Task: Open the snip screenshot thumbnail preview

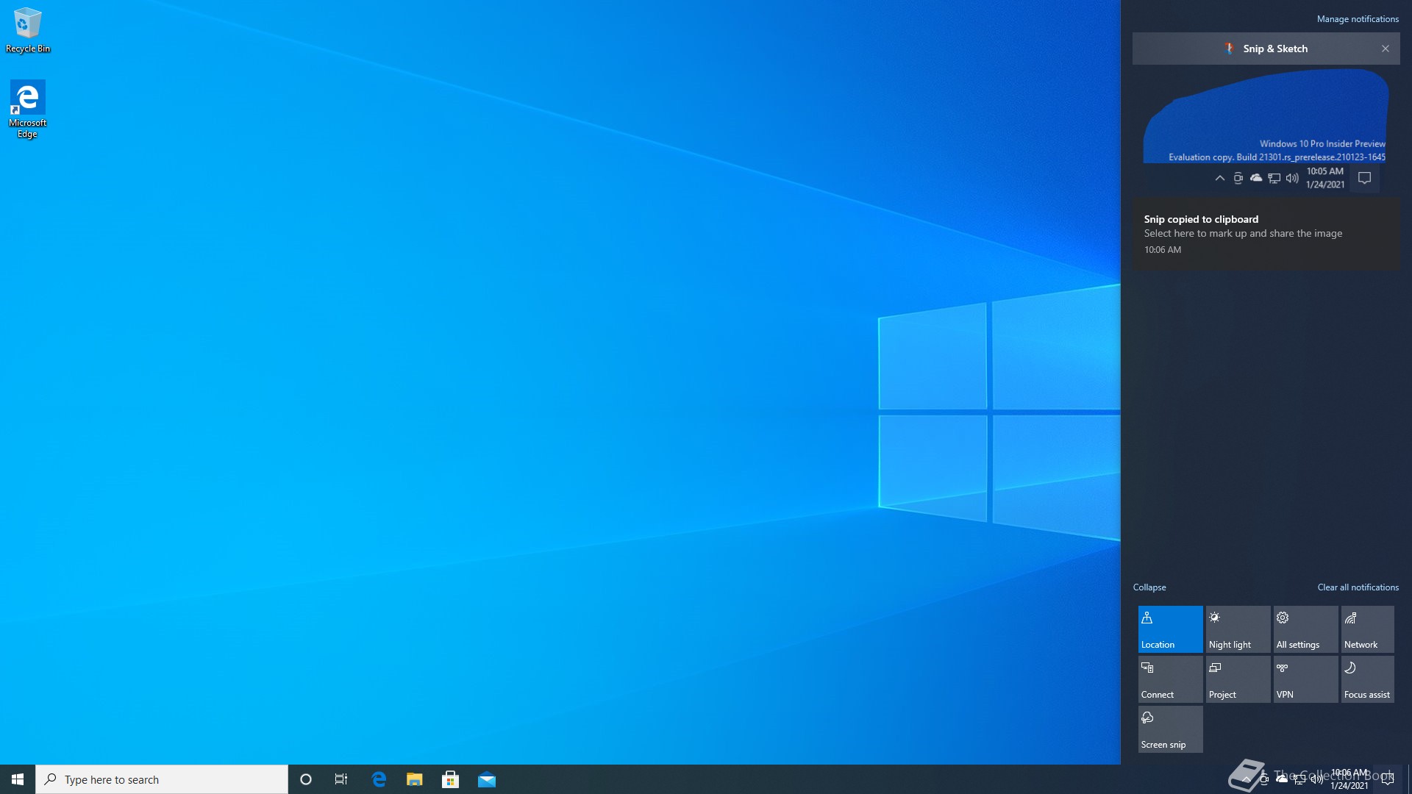Action: tap(1266, 131)
